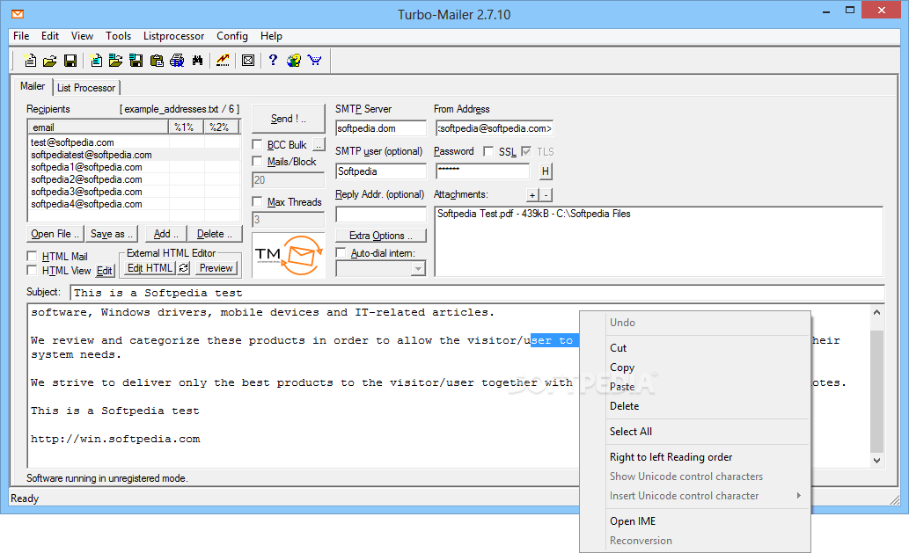Click the plus button to add attachment
Image resolution: width=909 pixels, height=553 pixels.
(x=532, y=195)
